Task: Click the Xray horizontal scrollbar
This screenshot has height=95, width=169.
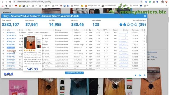Action: tap(49, 70)
